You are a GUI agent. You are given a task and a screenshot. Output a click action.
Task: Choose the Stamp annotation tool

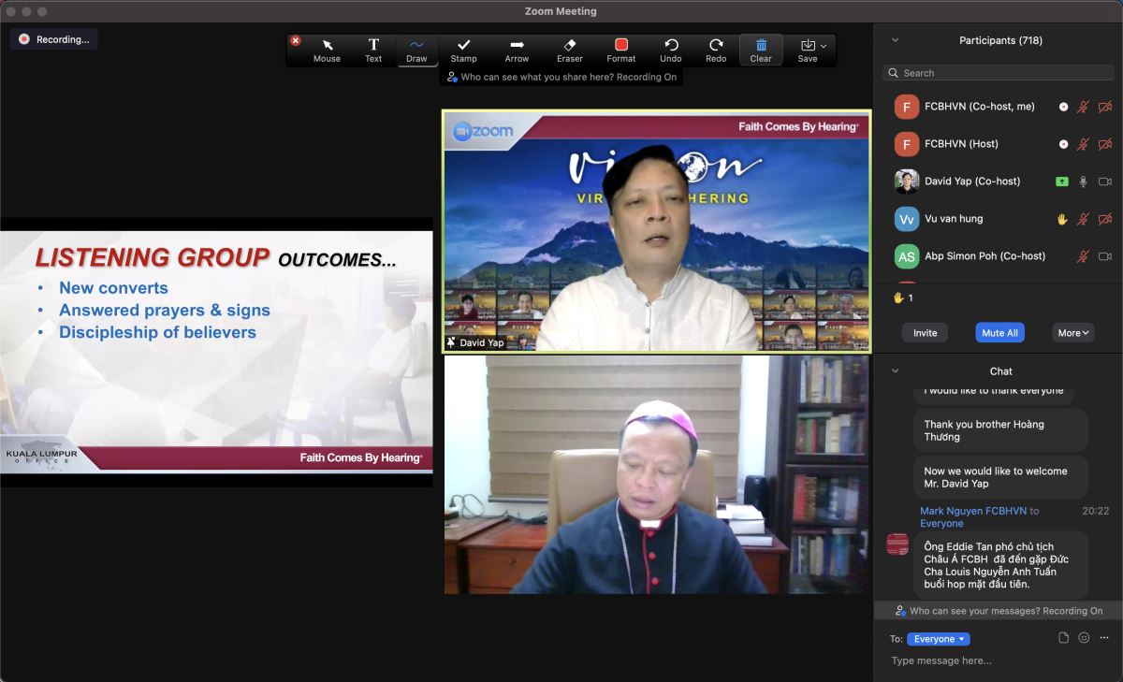point(463,50)
